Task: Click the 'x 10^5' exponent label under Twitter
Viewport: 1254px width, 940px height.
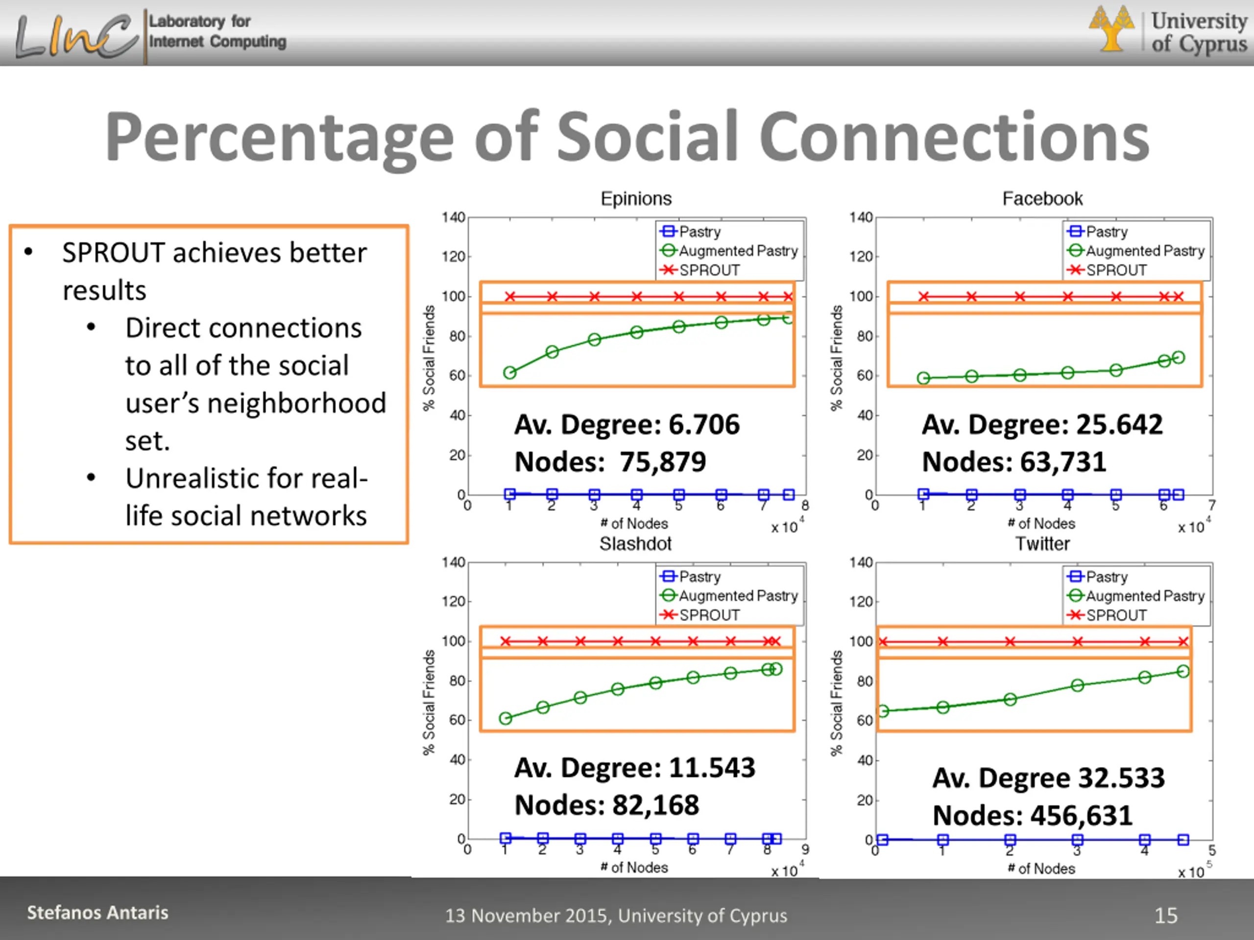Action: click(1195, 869)
